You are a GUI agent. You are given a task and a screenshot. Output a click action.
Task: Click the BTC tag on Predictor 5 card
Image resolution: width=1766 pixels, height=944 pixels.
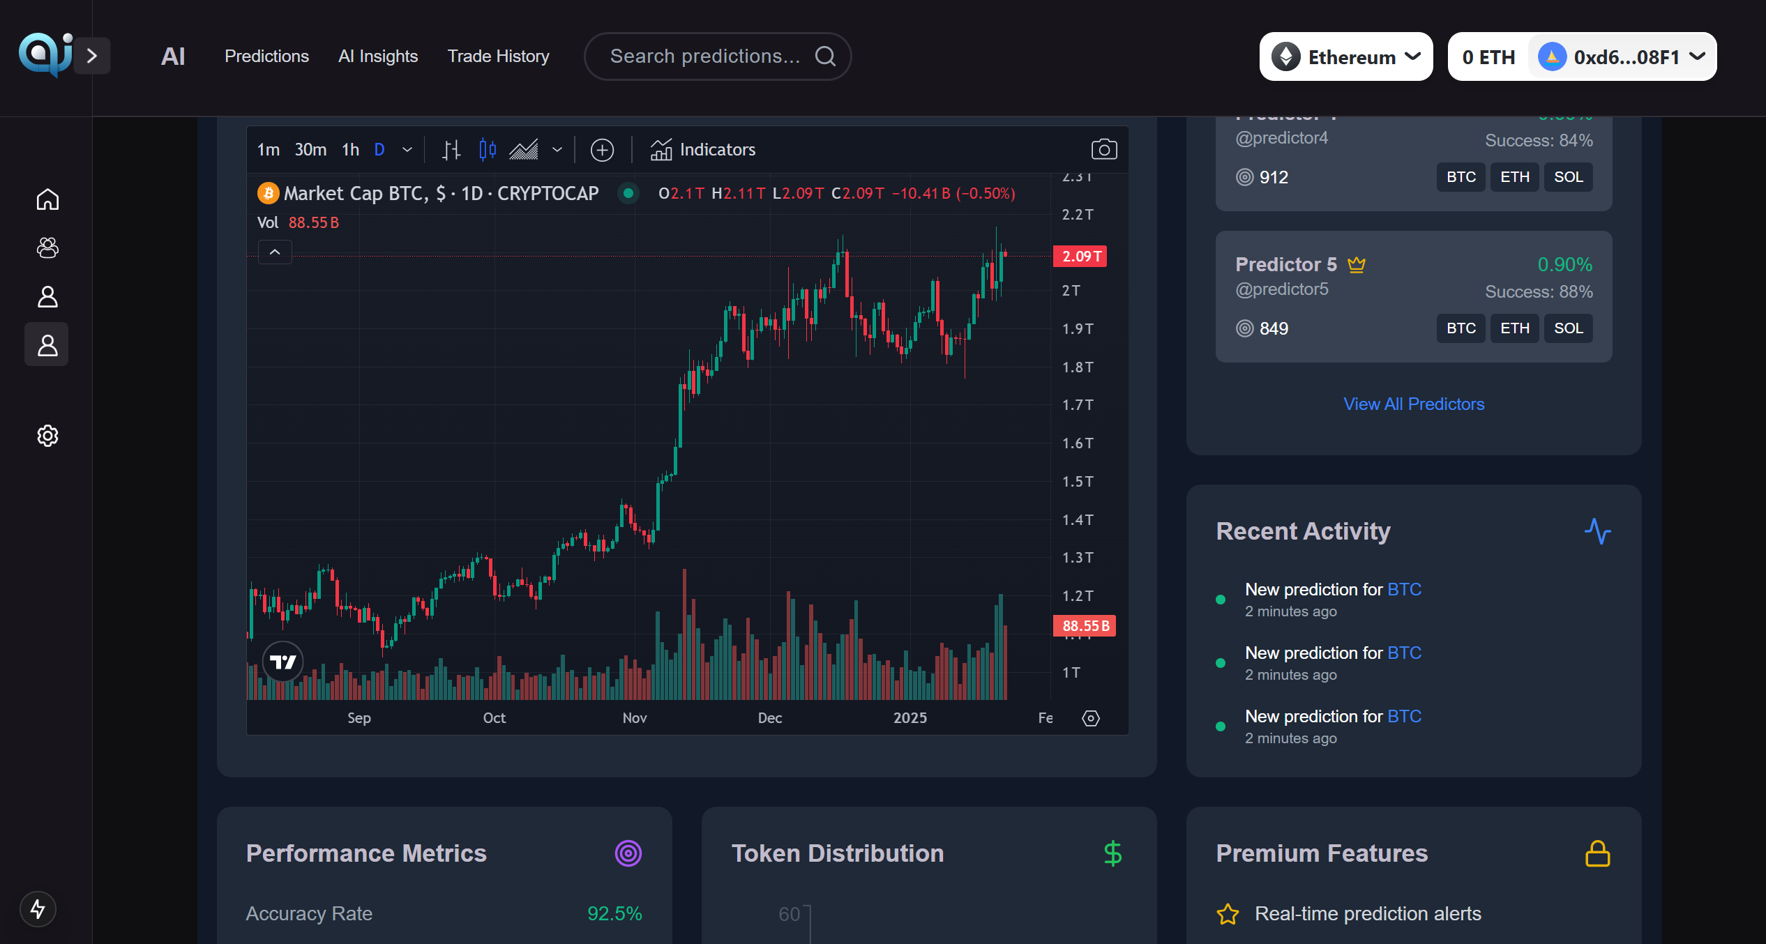coord(1461,328)
